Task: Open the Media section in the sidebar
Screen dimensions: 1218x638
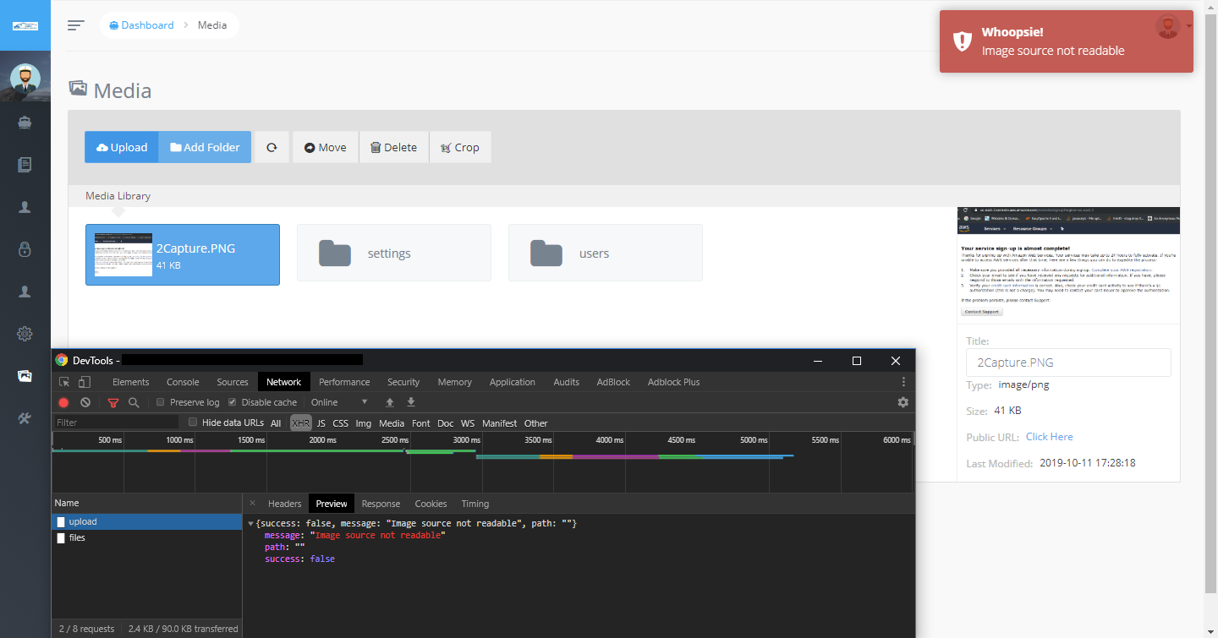Action: point(25,376)
